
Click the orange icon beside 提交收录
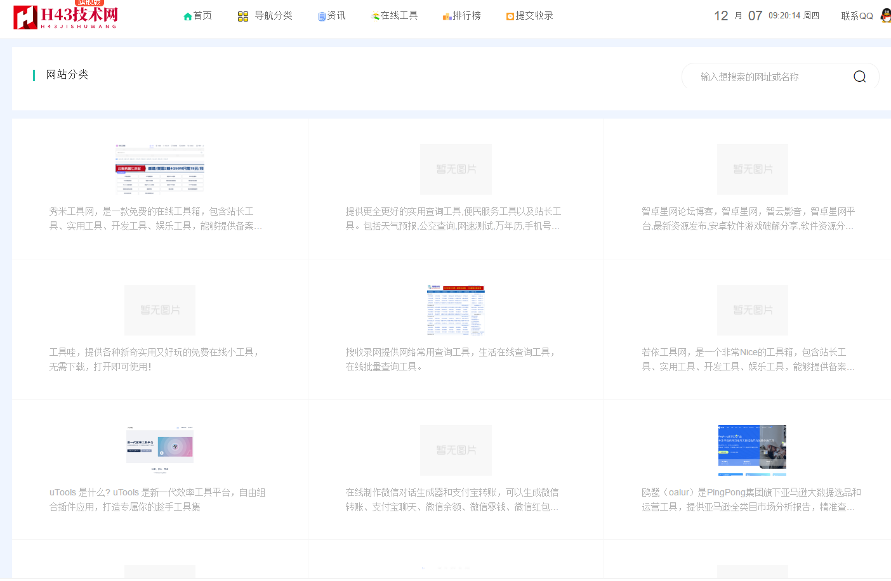pos(510,16)
